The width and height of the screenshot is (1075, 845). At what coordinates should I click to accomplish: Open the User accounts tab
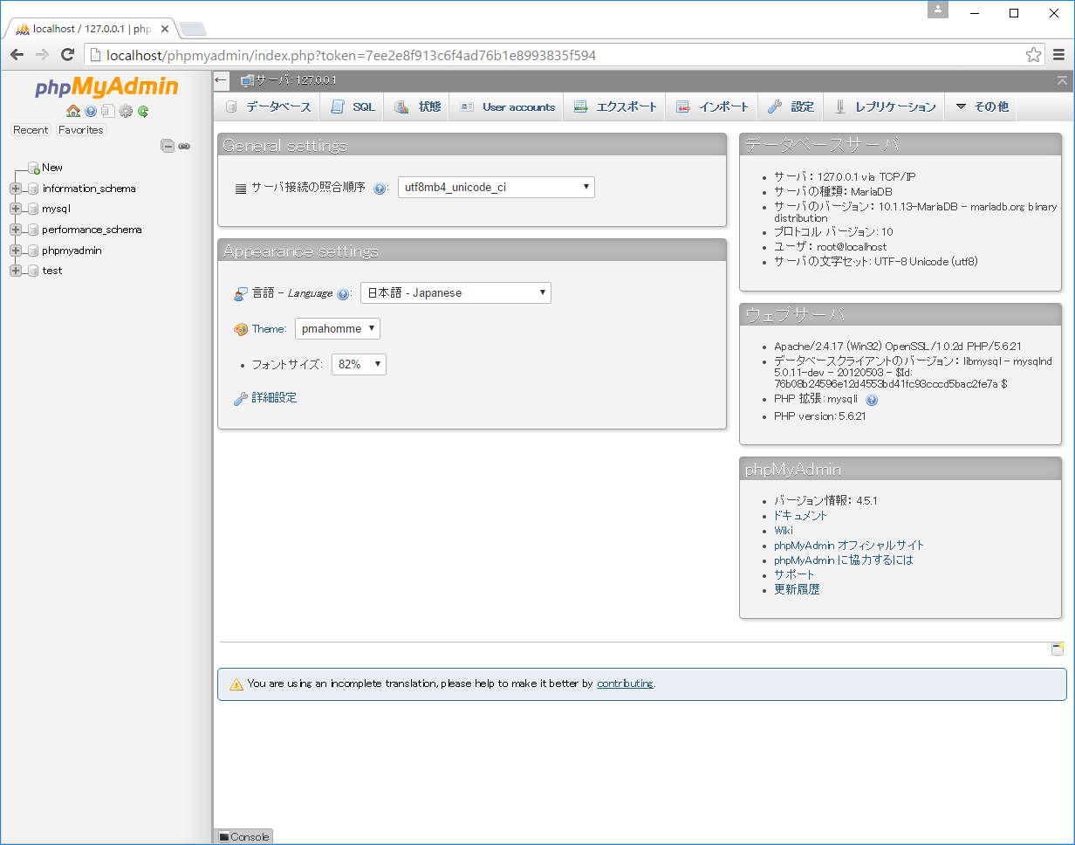508,106
